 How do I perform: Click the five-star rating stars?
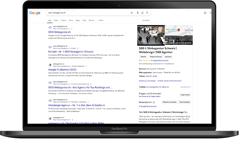point(146,61)
